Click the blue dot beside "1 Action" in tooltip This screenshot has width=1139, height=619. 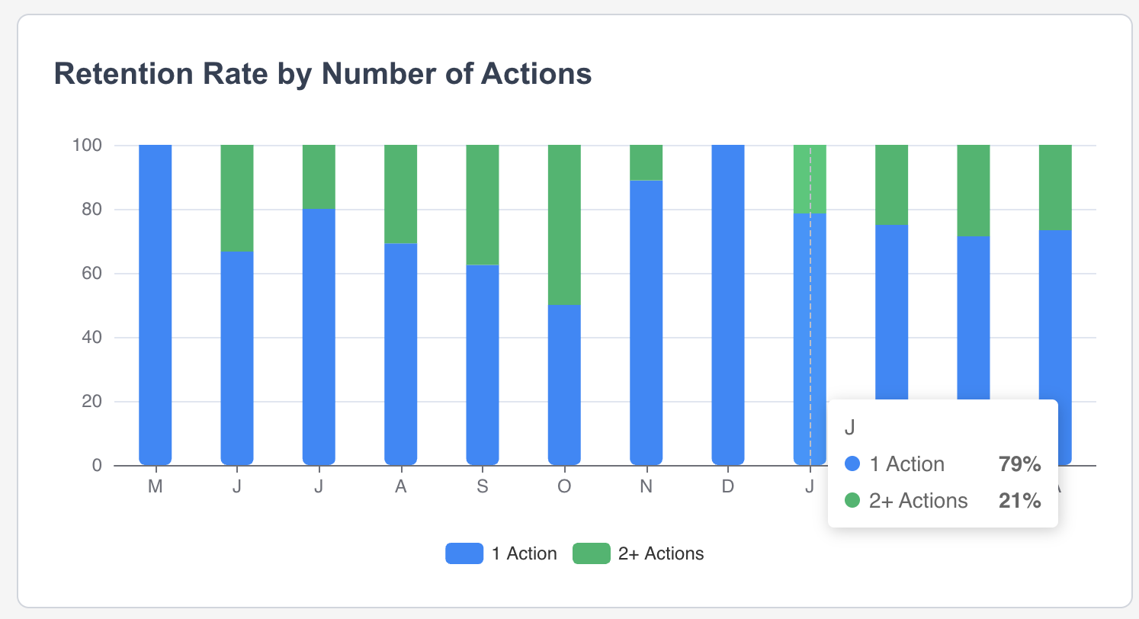(x=853, y=463)
